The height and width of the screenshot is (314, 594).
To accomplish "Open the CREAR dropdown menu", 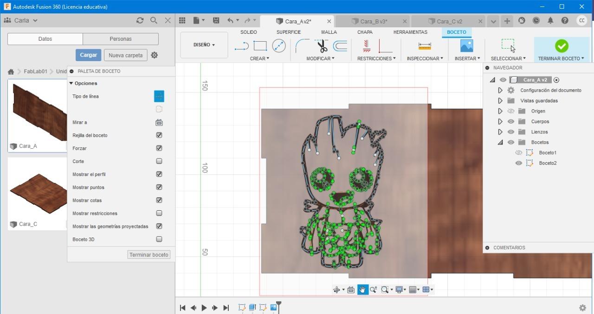I will (x=259, y=58).
